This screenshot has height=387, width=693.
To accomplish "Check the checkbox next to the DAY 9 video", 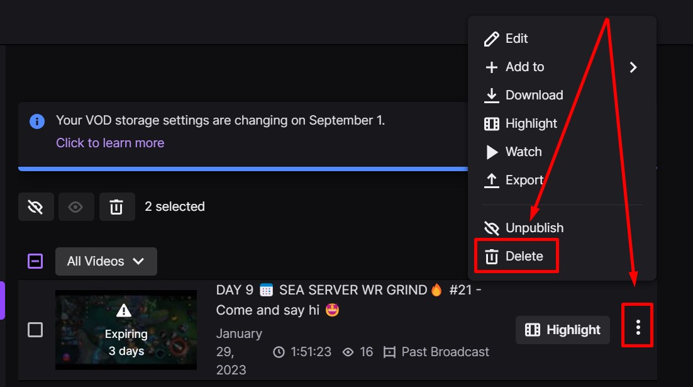I will [x=36, y=329].
